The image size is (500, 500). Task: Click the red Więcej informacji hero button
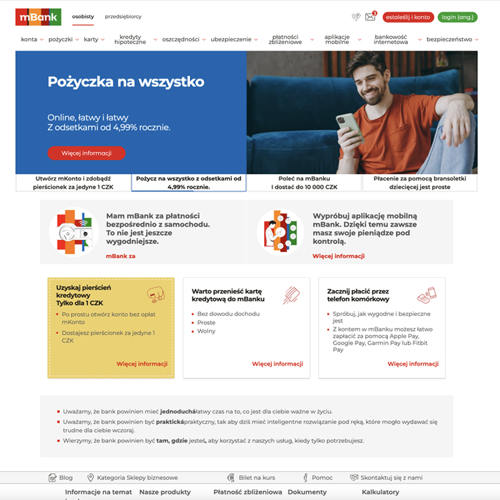[87, 153]
